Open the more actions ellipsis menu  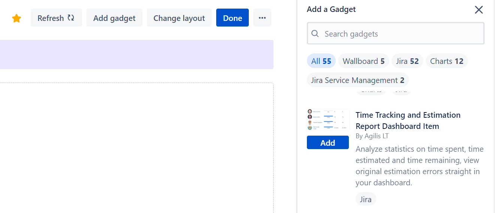click(x=262, y=18)
